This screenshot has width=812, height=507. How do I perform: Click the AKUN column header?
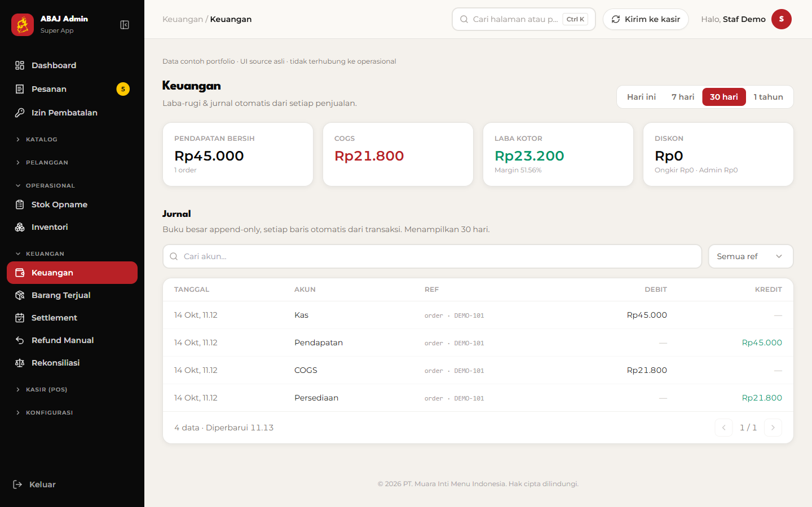305,290
